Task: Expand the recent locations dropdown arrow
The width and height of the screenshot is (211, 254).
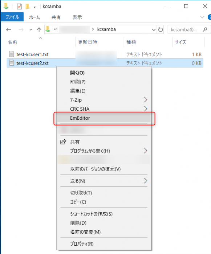Action: (x=31, y=30)
